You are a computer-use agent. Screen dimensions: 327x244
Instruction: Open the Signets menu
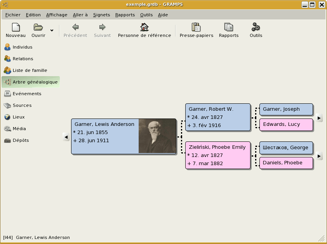[101, 15]
